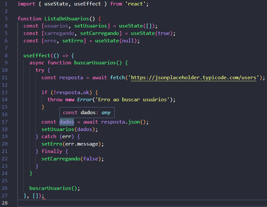Click the 'await' keyword on line 11
The width and height of the screenshot is (267, 207).
(x=100, y=78)
